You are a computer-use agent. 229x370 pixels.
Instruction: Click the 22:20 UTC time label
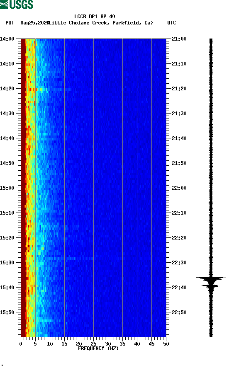tap(179, 238)
